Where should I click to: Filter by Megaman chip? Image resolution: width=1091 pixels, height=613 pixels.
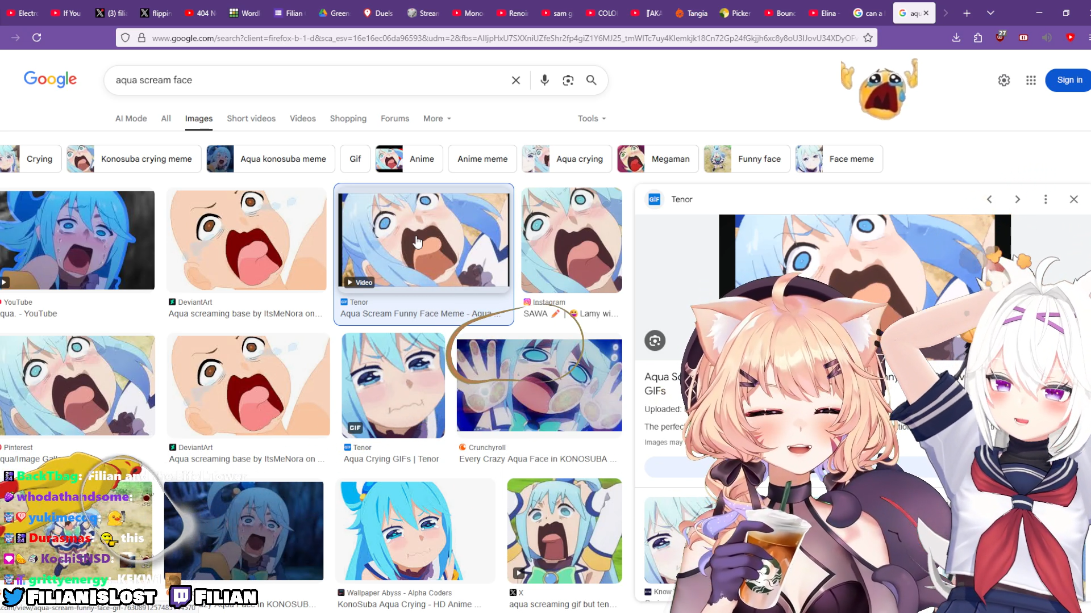pyautogui.click(x=658, y=159)
